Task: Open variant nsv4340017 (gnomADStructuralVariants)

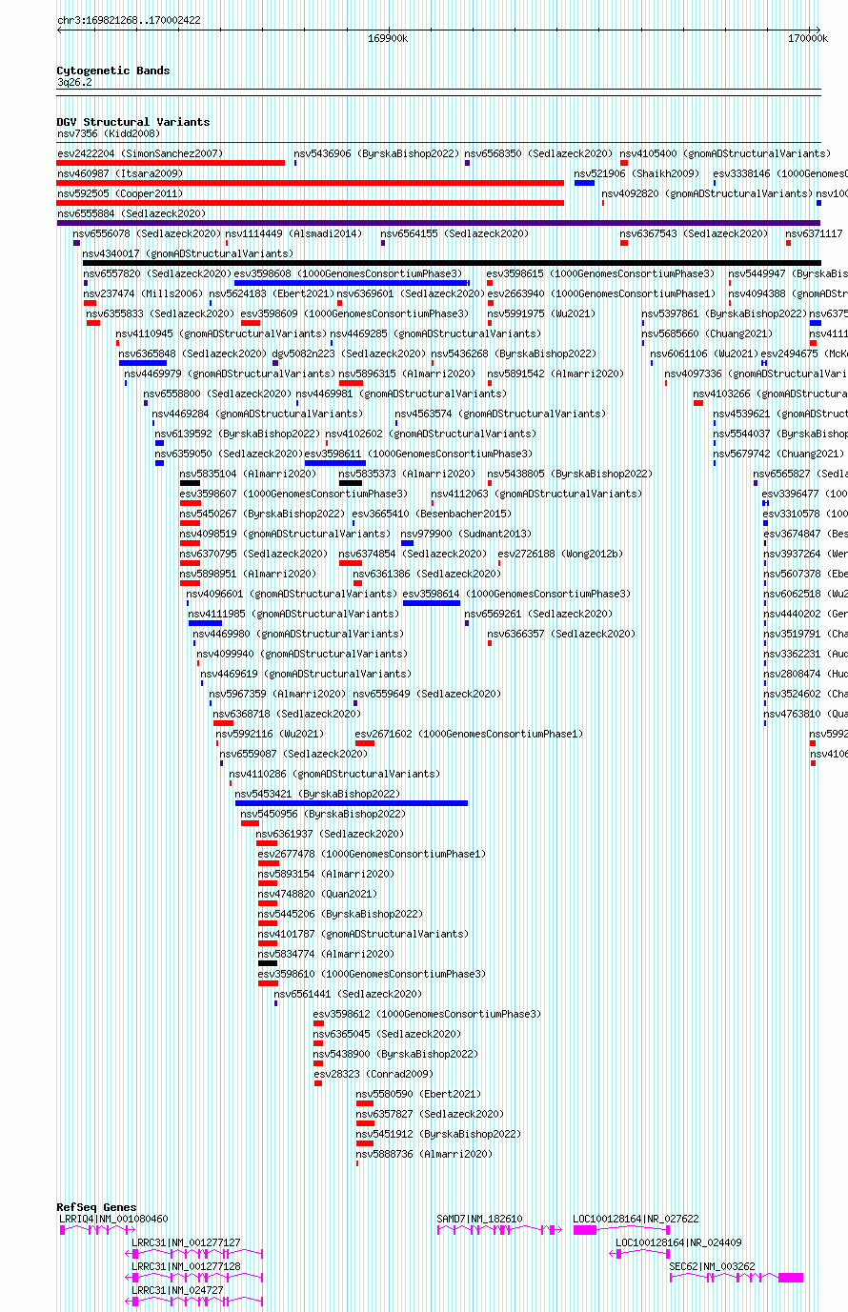Action: tap(188, 254)
